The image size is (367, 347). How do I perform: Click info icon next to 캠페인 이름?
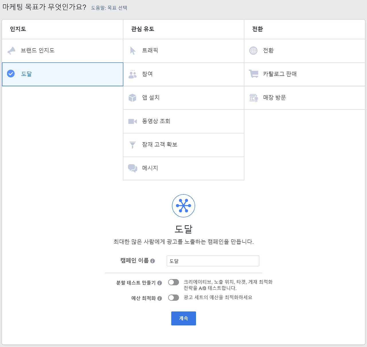coord(153,261)
